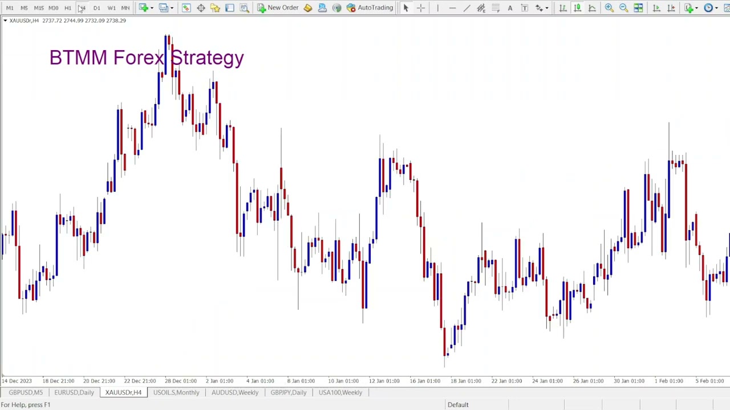Open the Periods clock dropdown arrow
The image size is (730, 410).
[x=716, y=8]
